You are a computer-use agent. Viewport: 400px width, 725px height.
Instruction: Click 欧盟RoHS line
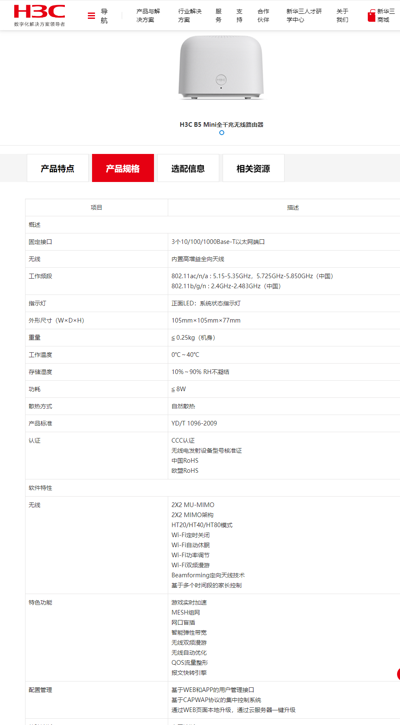[185, 471]
